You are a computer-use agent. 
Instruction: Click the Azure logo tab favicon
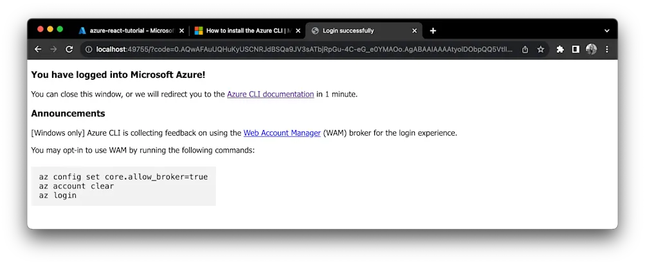[83, 30]
